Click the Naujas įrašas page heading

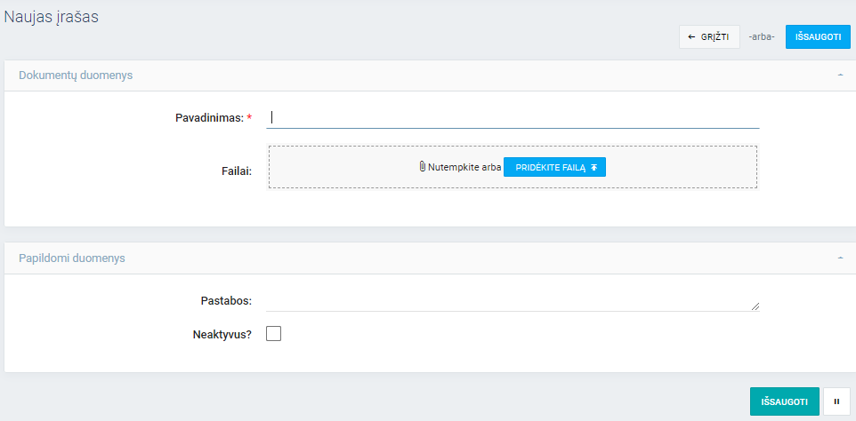coord(52,16)
